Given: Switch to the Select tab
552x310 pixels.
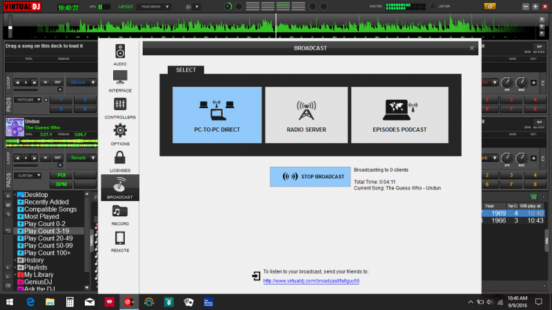Looking at the screenshot, I should [186, 70].
